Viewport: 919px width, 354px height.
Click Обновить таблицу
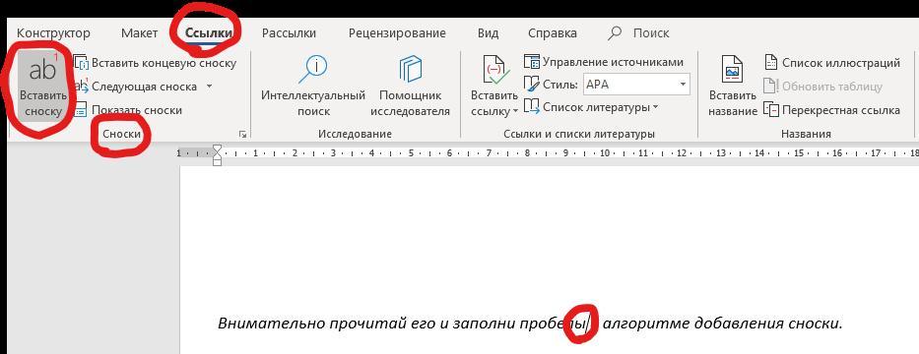click(x=822, y=87)
